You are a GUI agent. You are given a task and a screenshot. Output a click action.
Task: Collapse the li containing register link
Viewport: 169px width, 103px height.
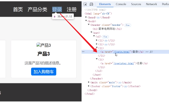coord(97,59)
